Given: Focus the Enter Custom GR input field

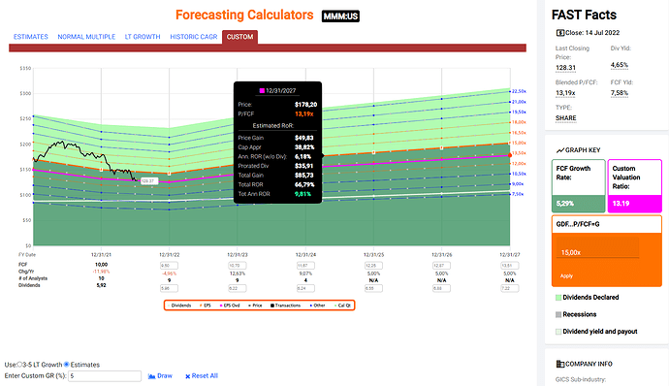Looking at the screenshot, I should coord(105,376).
